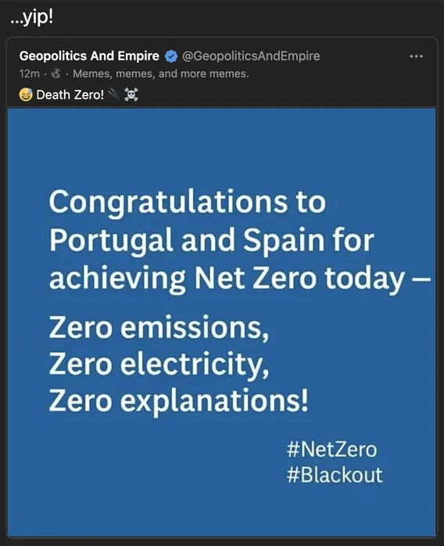
Task: Click the 'Zero explanations!' line
Action: tap(178, 401)
